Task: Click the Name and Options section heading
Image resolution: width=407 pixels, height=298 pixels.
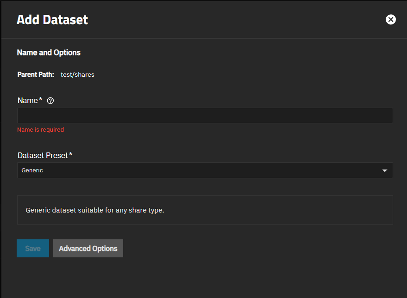Action: [x=48, y=52]
